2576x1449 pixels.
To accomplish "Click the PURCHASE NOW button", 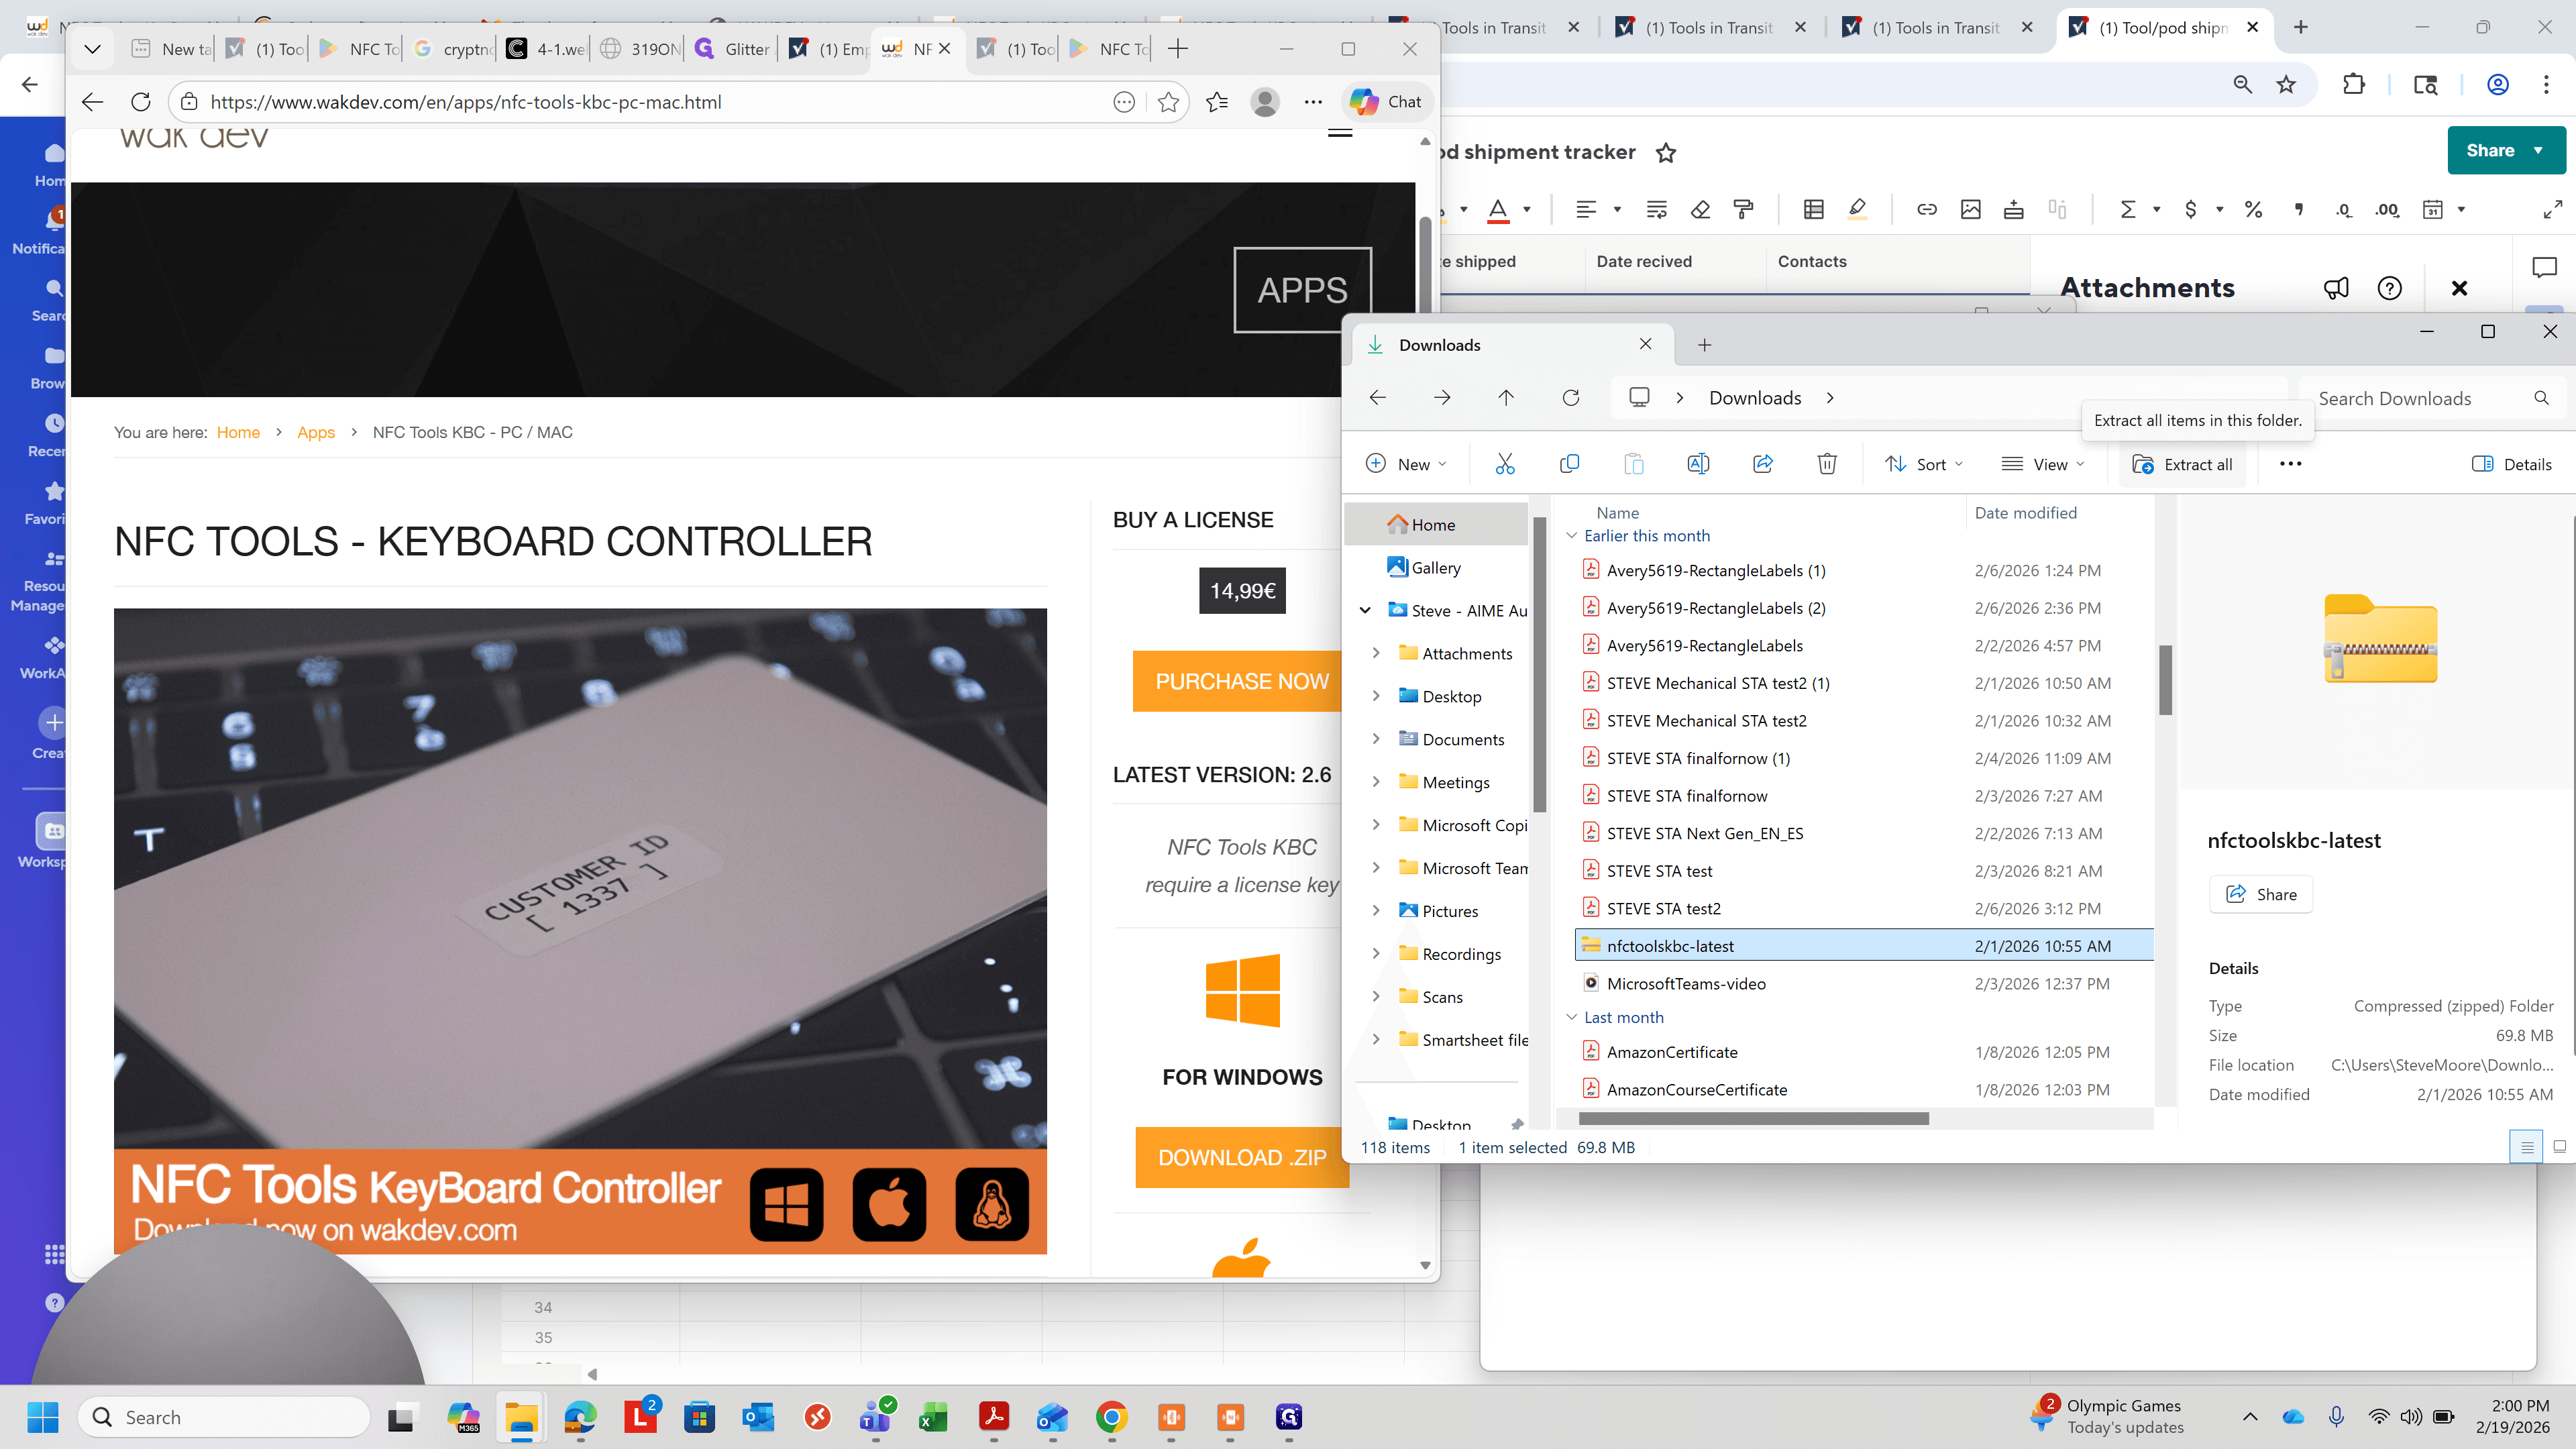I will click(x=1241, y=681).
